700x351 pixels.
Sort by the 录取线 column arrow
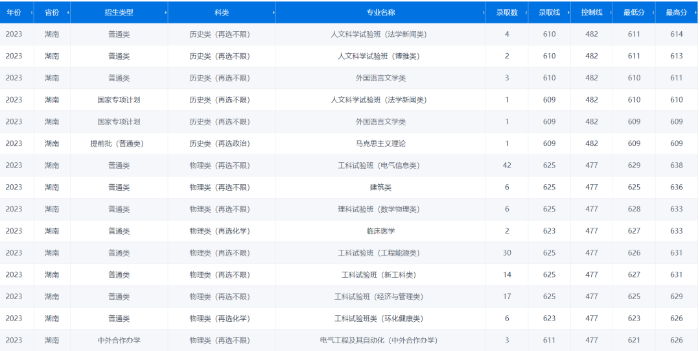pyautogui.click(x=568, y=13)
